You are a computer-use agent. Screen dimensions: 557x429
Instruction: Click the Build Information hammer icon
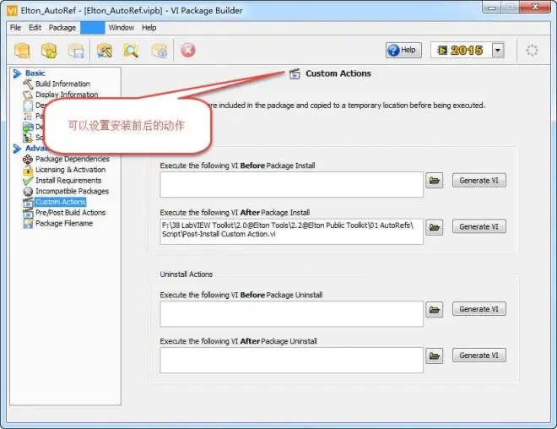[x=28, y=84]
